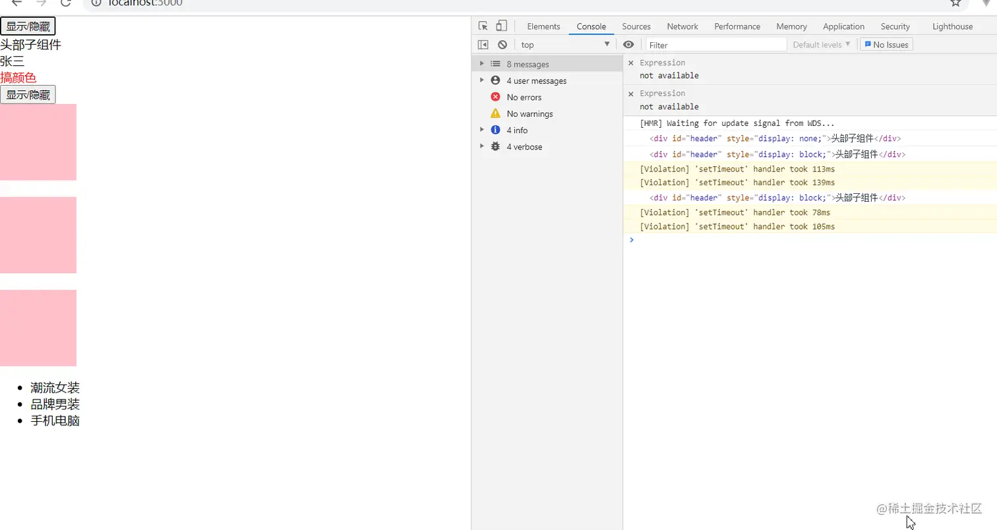
Task: Go to the Network tab
Action: click(682, 26)
